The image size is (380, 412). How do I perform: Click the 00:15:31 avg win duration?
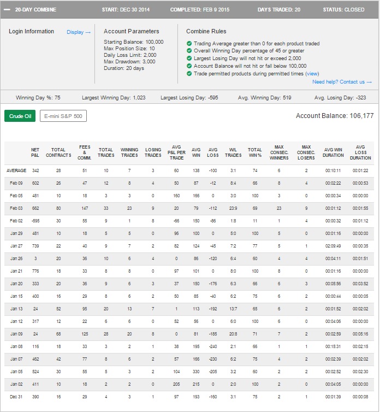pos(333,346)
